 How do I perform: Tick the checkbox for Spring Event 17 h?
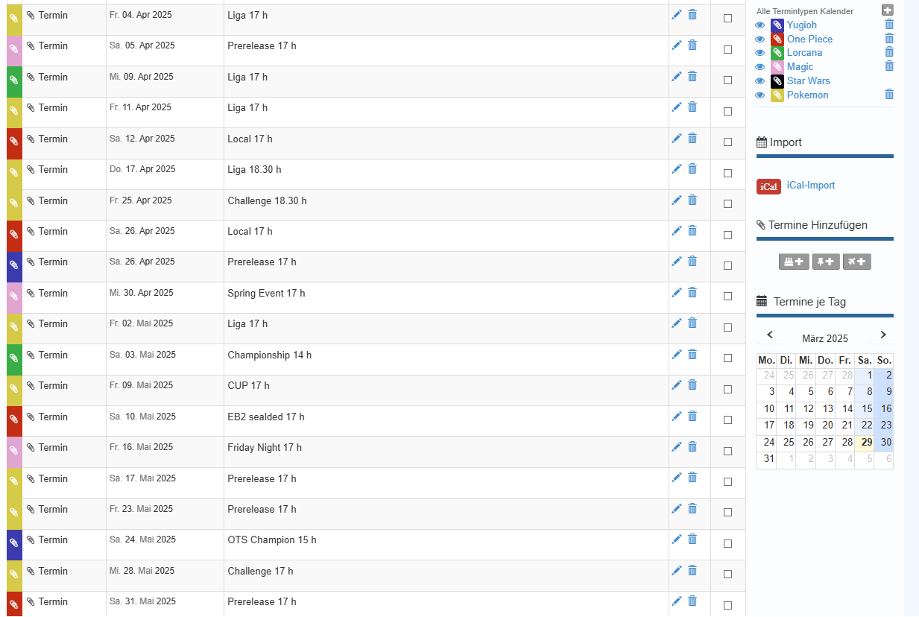click(x=727, y=296)
